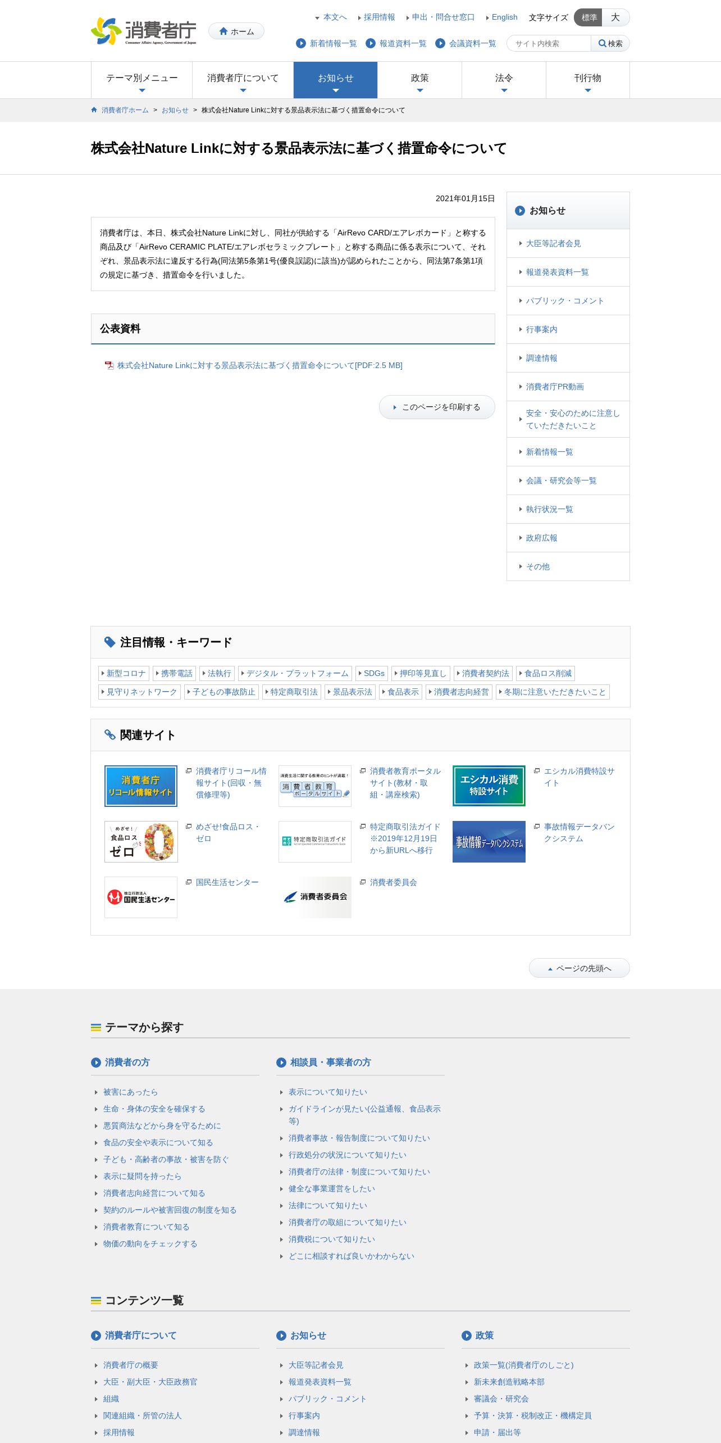This screenshot has height=1443, width=721.
Task: Click the sidebar お知らせ header icon
Action: [520, 211]
